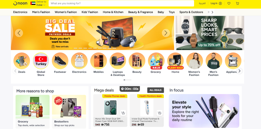This screenshot has width=261, height=129.
Task: Expand more categories in navigation bar
Action: point(212,12)
